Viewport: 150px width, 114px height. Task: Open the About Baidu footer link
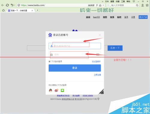(x=88, y=96)
